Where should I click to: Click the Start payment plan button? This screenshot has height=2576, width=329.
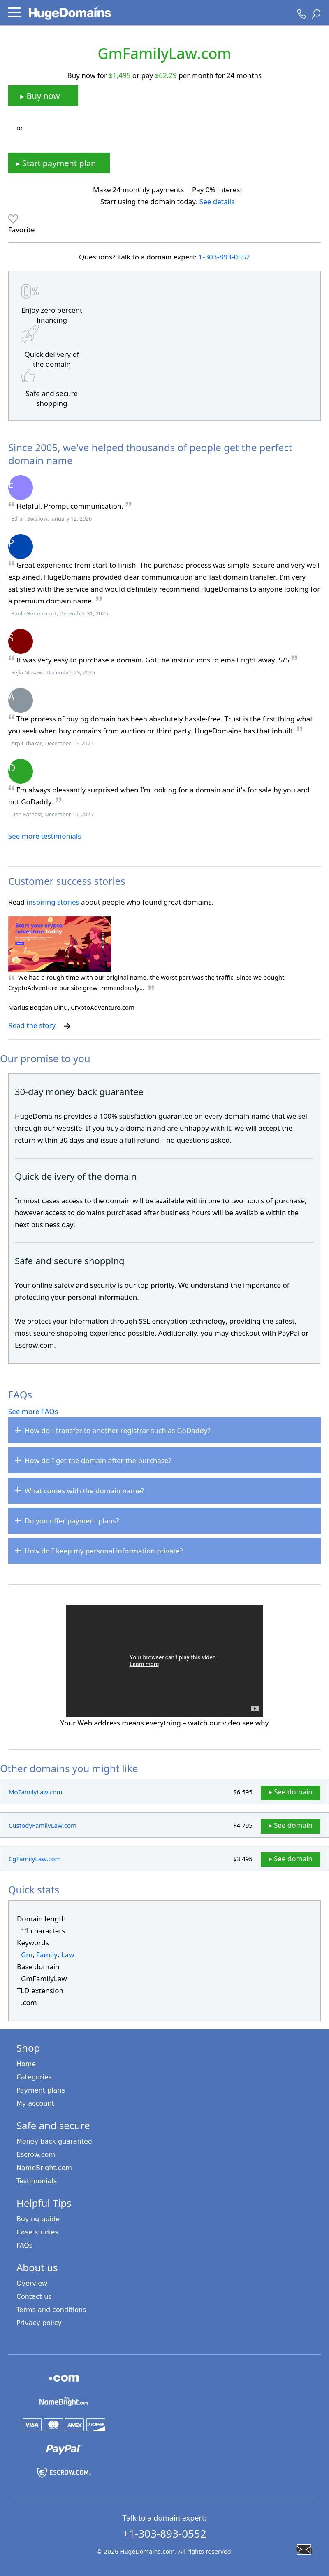coord(59,163)
